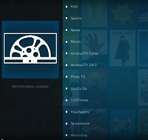Image resolution: width=148 pixels, height=140 pixels.
Task: Select the News list entry
Action: coord(75,30)
